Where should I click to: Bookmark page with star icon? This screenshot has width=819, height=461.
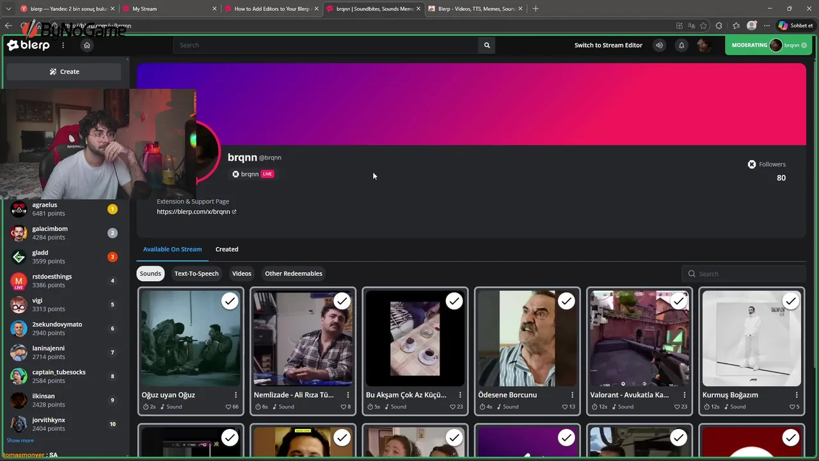704,26
